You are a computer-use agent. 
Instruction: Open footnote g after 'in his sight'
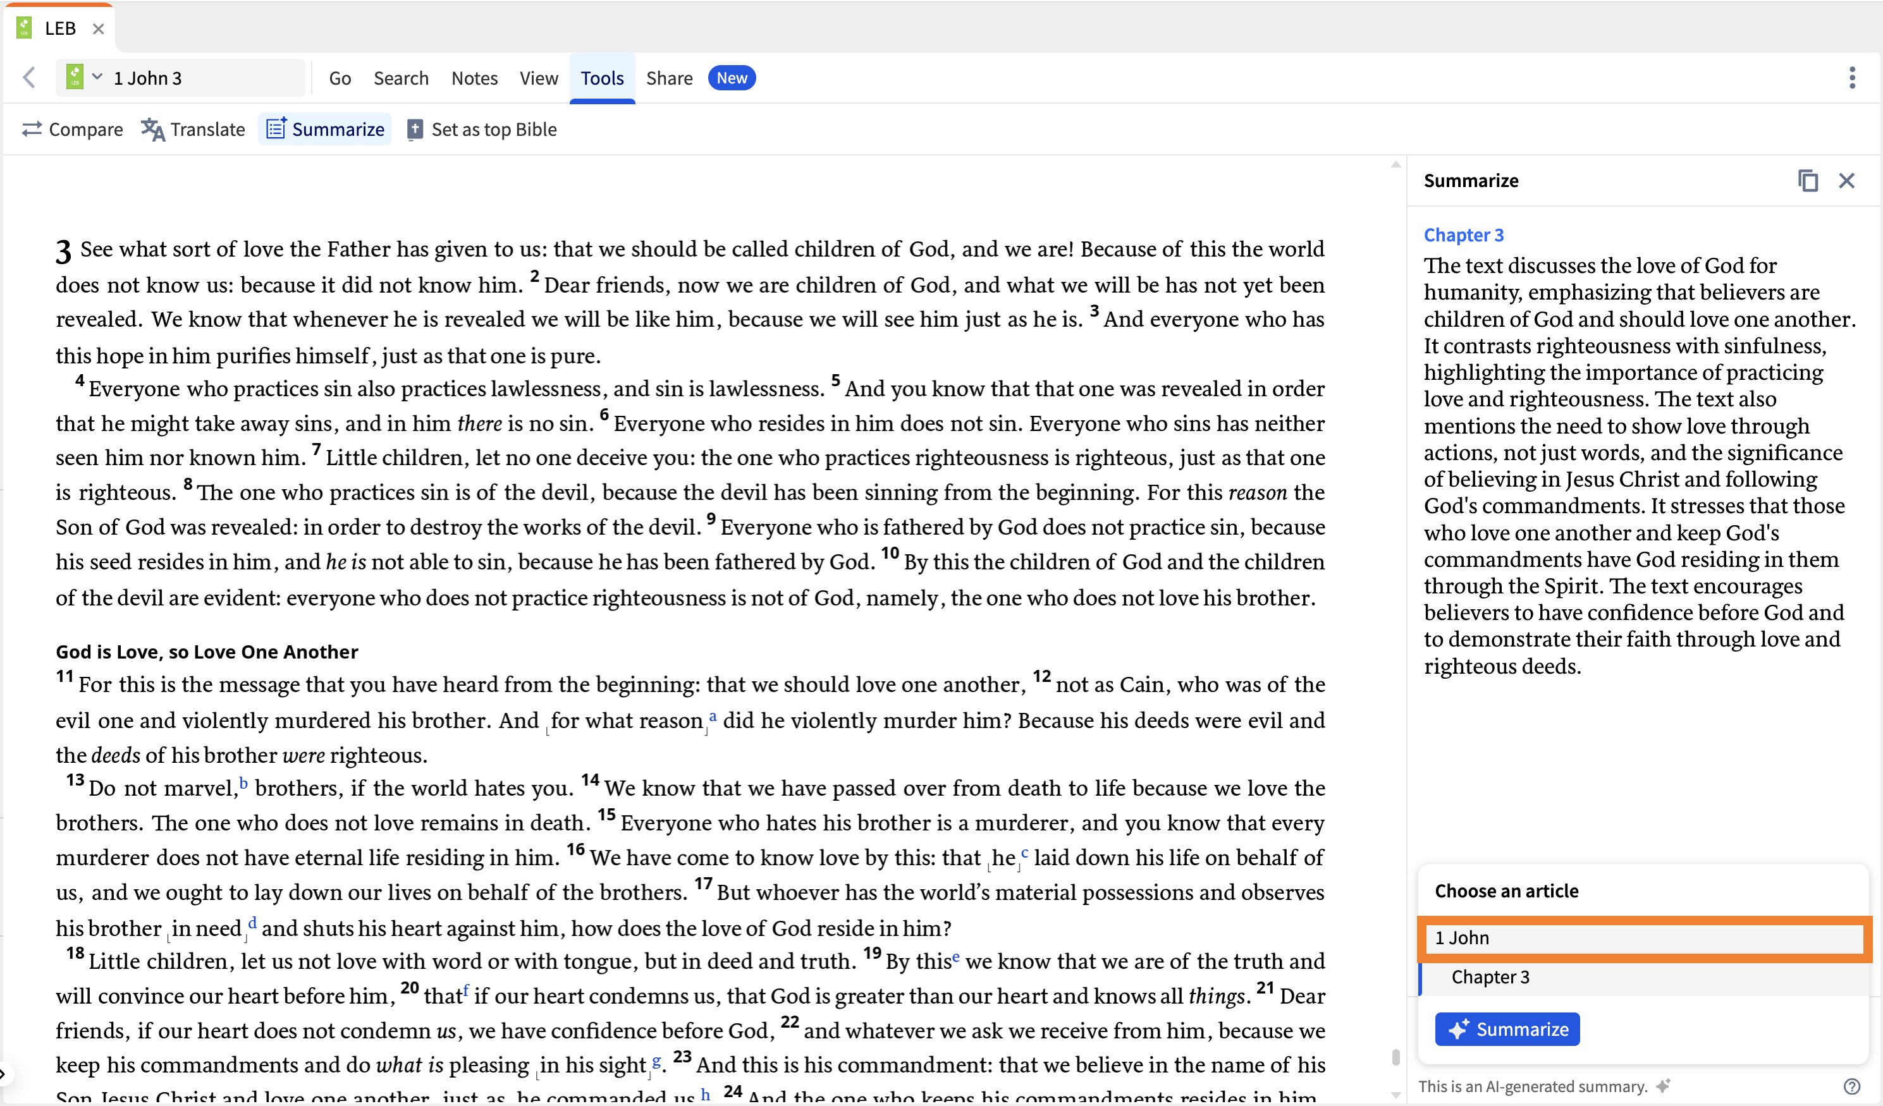point(657,1060)
